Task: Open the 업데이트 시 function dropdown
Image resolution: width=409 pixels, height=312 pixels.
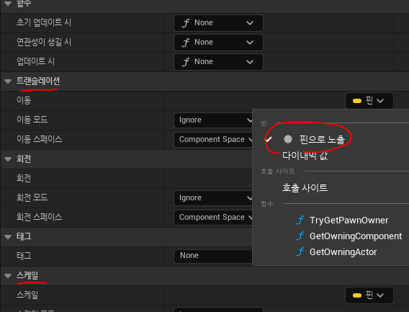Action: coord(218,62)
